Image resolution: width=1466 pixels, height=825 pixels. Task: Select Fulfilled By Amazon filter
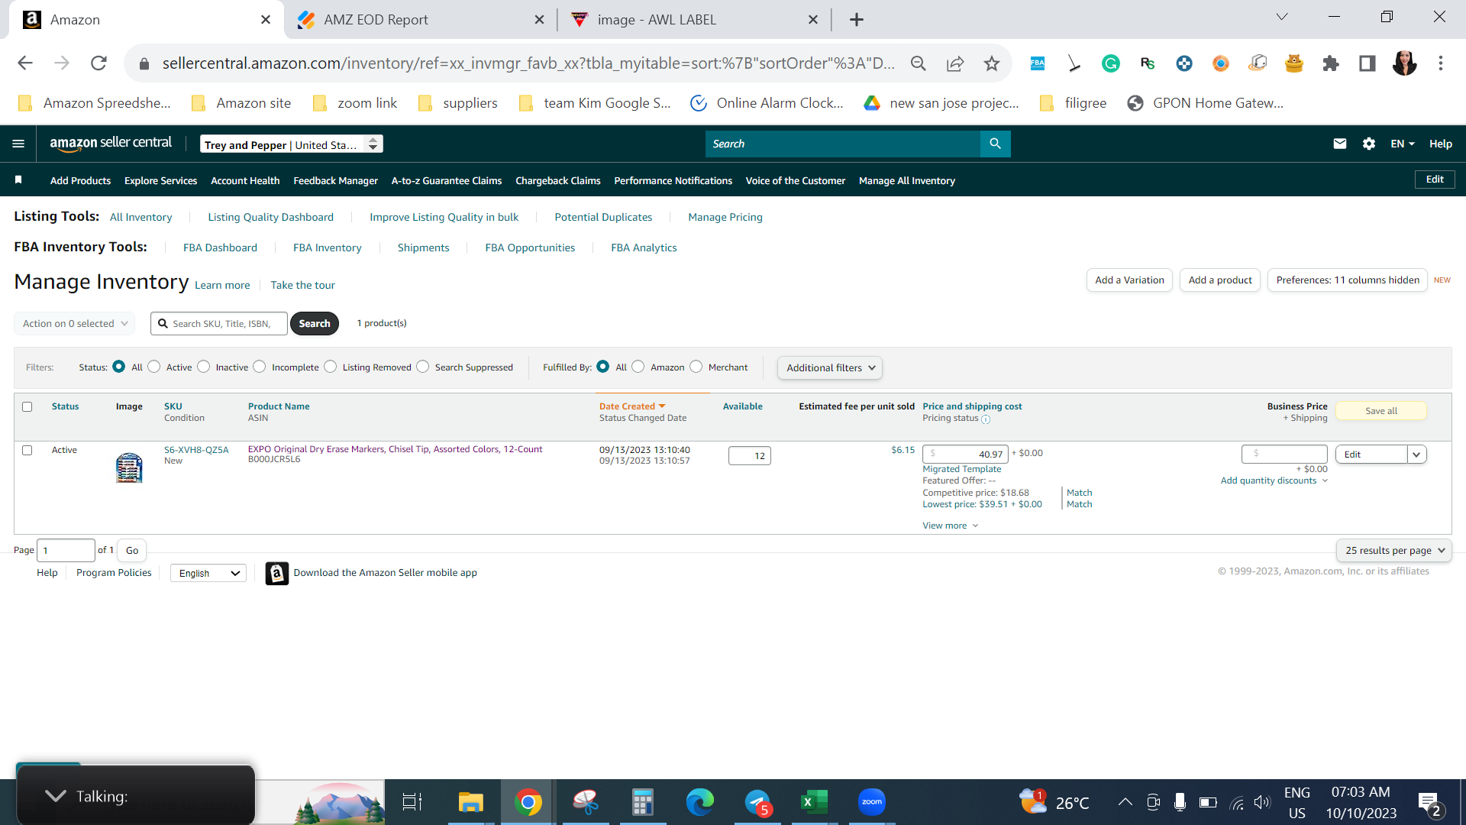tap(638, 367)
